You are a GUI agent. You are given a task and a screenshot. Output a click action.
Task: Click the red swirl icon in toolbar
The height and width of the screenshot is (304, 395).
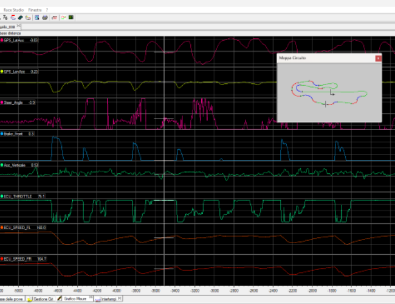tap(13, 18)
